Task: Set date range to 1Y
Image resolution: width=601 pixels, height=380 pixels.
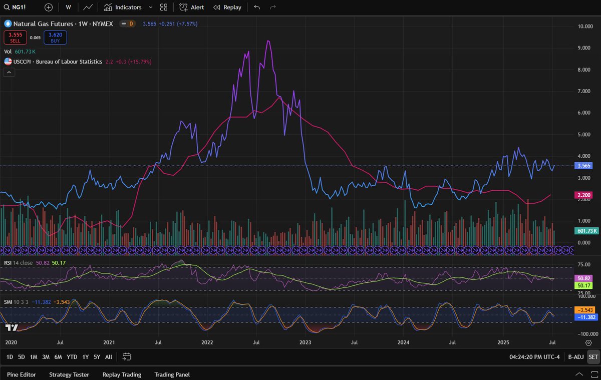Action: click(86, 357)
